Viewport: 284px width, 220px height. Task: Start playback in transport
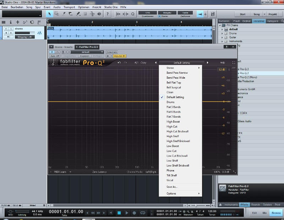point(127,213)
